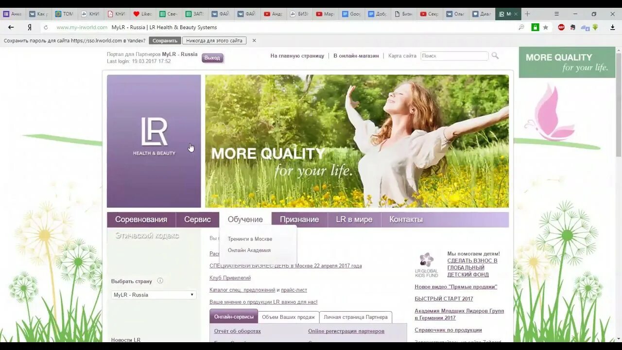Viewport: 622px width, 350px height.
Task: Open СПЕЦИАЛЬНЫЙ БИЗНЕС-ДЕНЬ в Москве link
Action: [x=286, y=266]
